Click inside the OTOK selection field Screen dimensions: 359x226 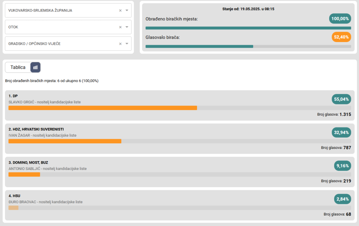(60, 27)
